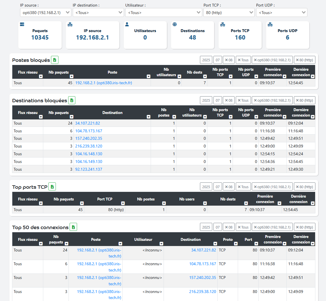Screen dimensions: 326x301
Task: Open Nb postes filter in Top ports TCP
Action: [x=164, y=203]
